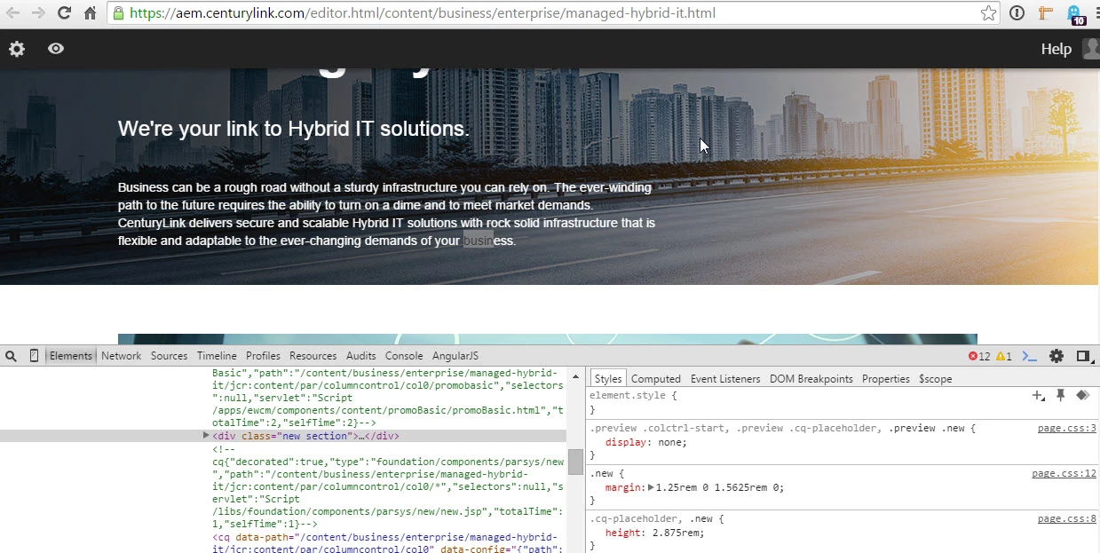Open the Resources panel tab
1100x553 pixels.
pyautogui.click(x=313, y=356)
